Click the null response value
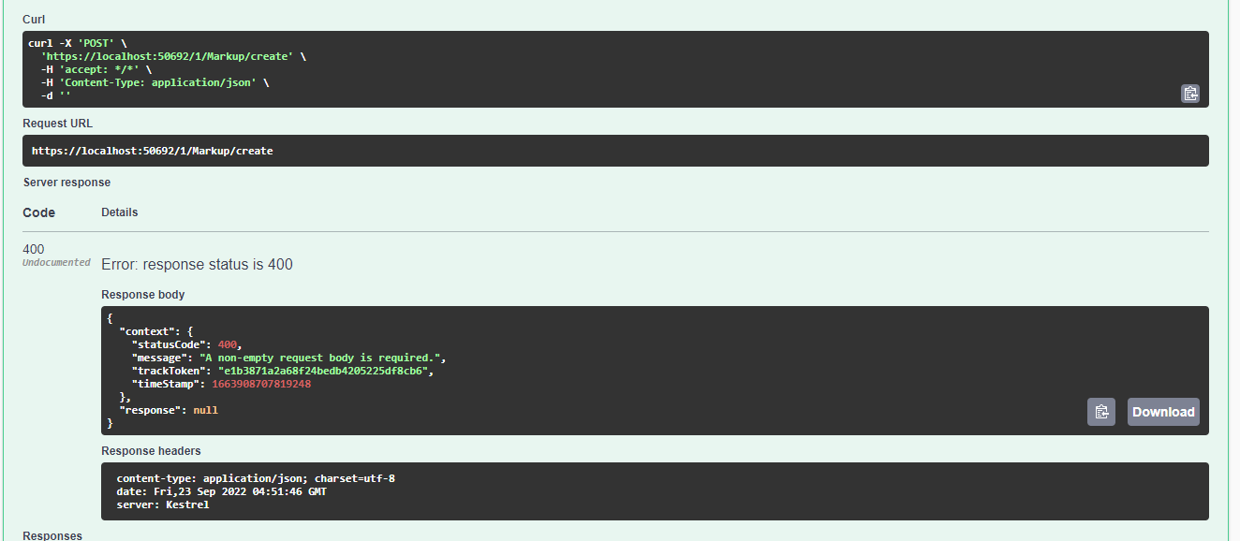Image resolution: width=1240 pixels, height=541 pixels. pyautogui.click(x=206, y=410)
